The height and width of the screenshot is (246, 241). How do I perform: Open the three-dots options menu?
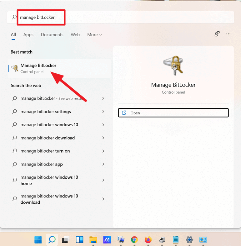coord(228,34)
